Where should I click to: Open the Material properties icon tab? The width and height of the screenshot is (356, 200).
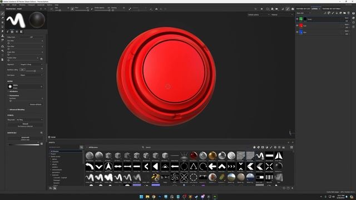point(21,32)
